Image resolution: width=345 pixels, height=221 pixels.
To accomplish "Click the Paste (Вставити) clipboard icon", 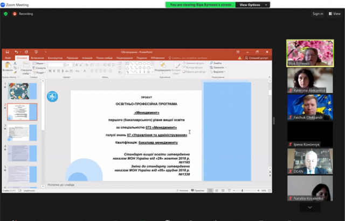I will point(8,66).
